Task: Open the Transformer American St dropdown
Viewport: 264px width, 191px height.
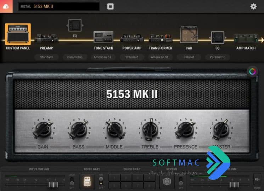Action: coord(161,57)
